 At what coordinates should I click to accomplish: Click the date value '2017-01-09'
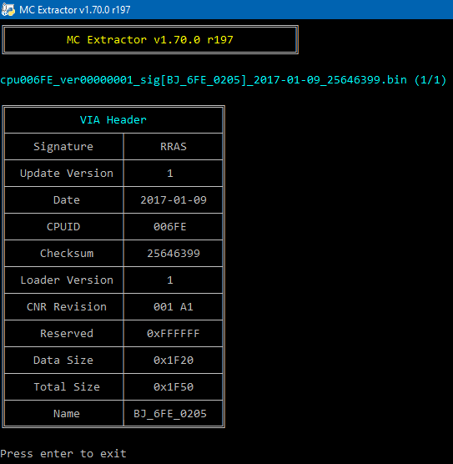click(x=174, y=200)
